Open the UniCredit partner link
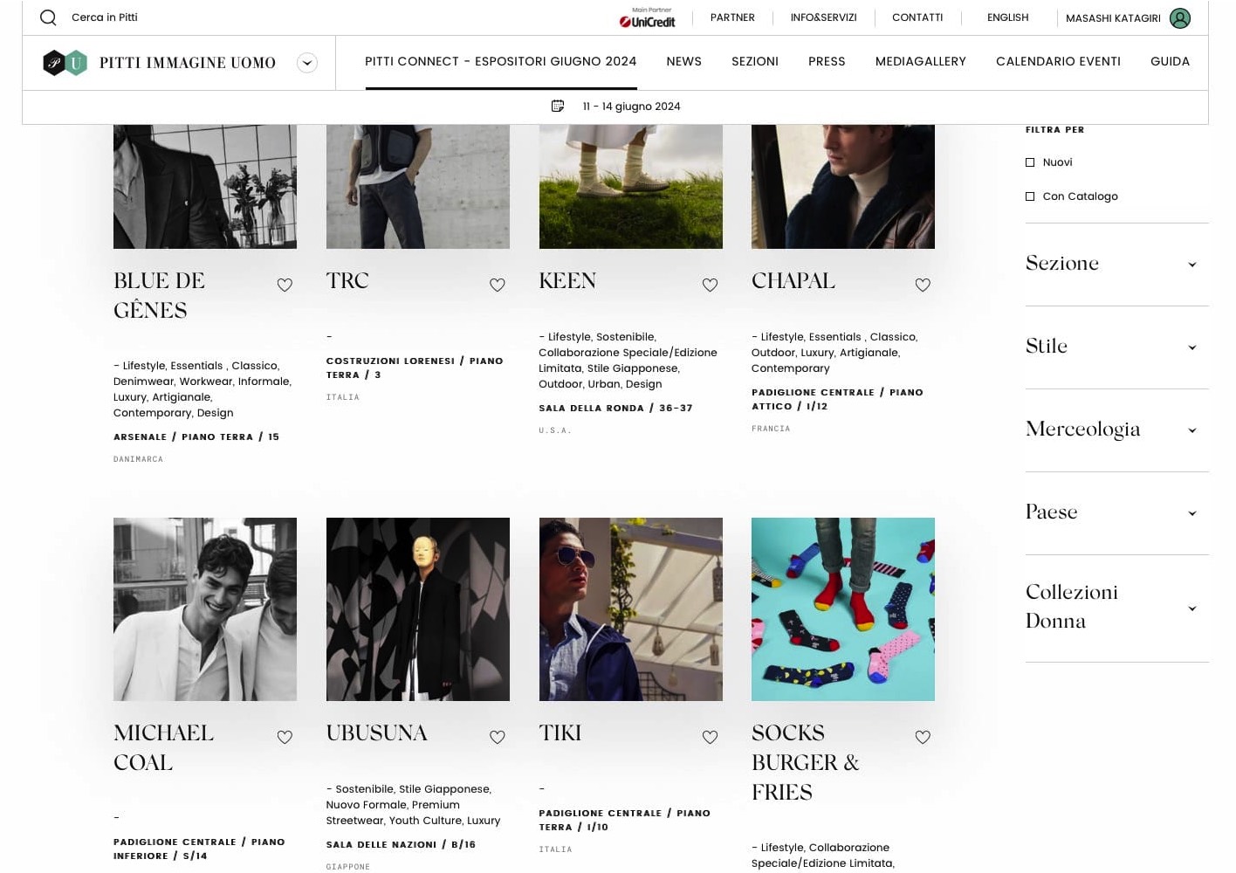 pyautogui.click(x=647, y=17)
